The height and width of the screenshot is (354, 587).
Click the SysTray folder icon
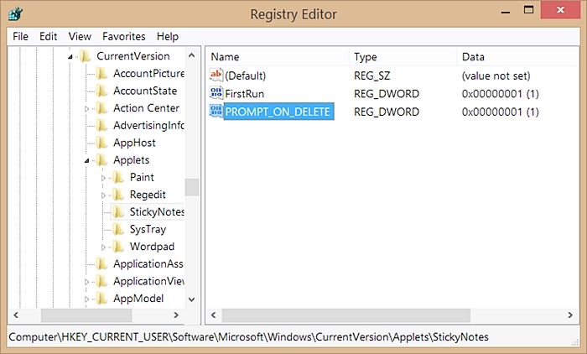(118, 229)
